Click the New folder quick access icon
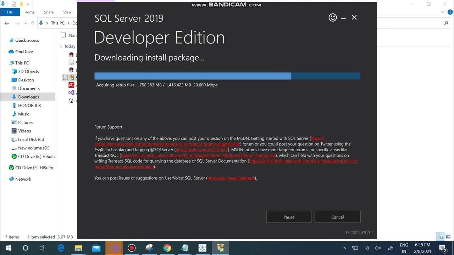Screen dimensions: 454x255 pos(21,4)
